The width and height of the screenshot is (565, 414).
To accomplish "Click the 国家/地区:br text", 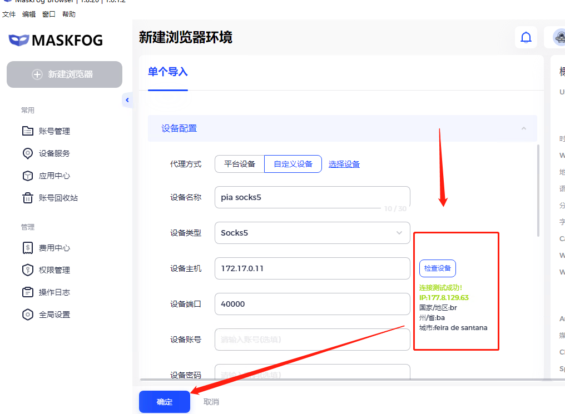I will pos(438,308).
